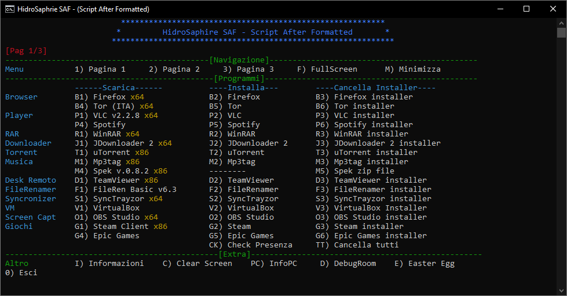Viewport: 567px width, 296px height.
Task: Click 'B6) Tor installer' entry
Action: [355, 106]
